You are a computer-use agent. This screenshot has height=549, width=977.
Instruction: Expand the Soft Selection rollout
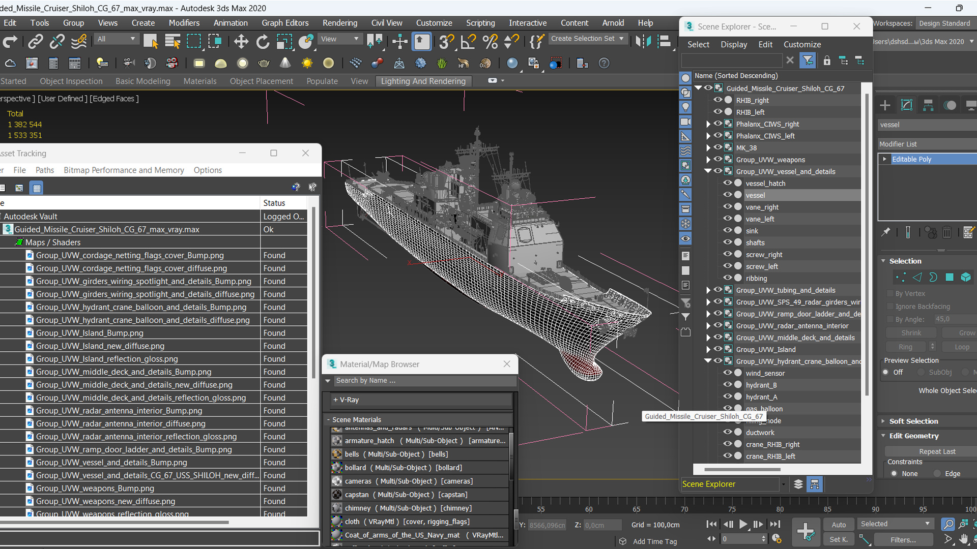[913, 421]
